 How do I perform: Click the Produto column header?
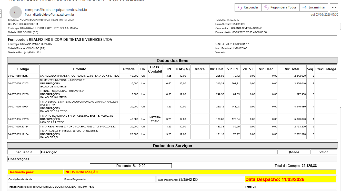coord(80,69)
